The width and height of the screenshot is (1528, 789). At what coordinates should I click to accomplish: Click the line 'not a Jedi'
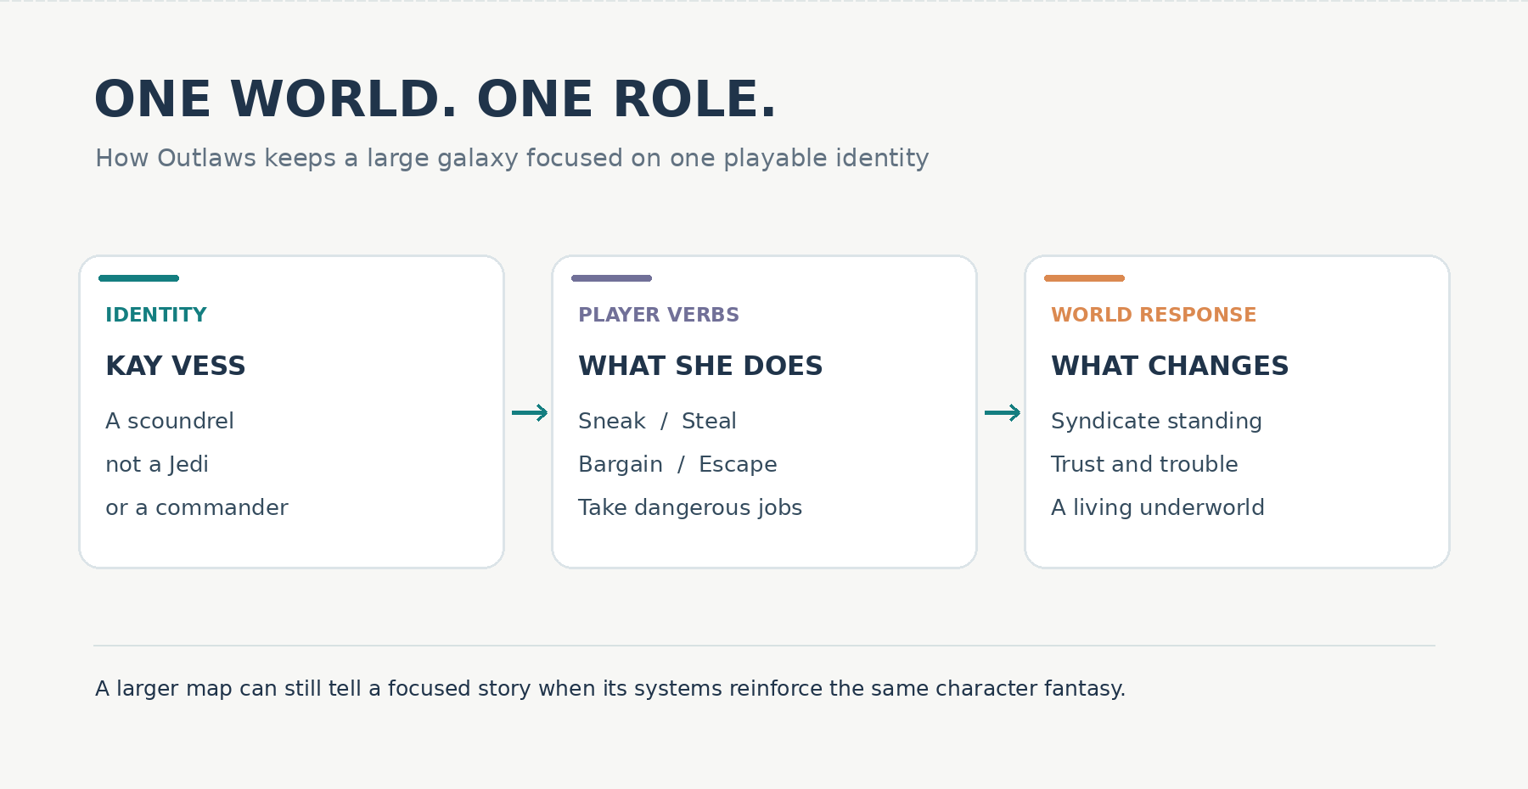(157, 464)
